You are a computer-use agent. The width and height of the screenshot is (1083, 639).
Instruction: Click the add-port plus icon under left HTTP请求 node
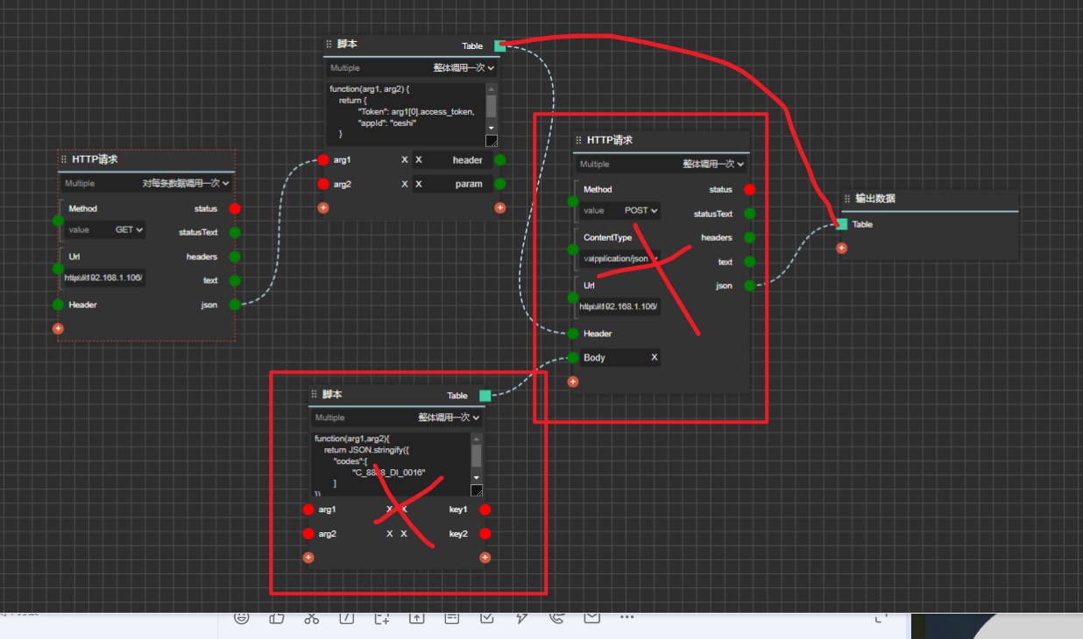tap(58, 328)
